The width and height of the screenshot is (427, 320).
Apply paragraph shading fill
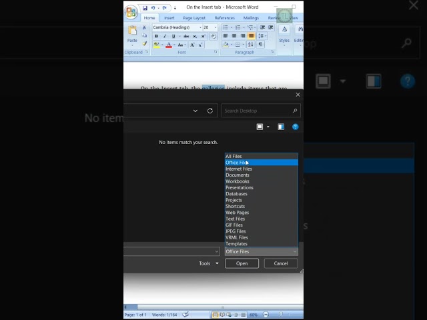point(226,45)
